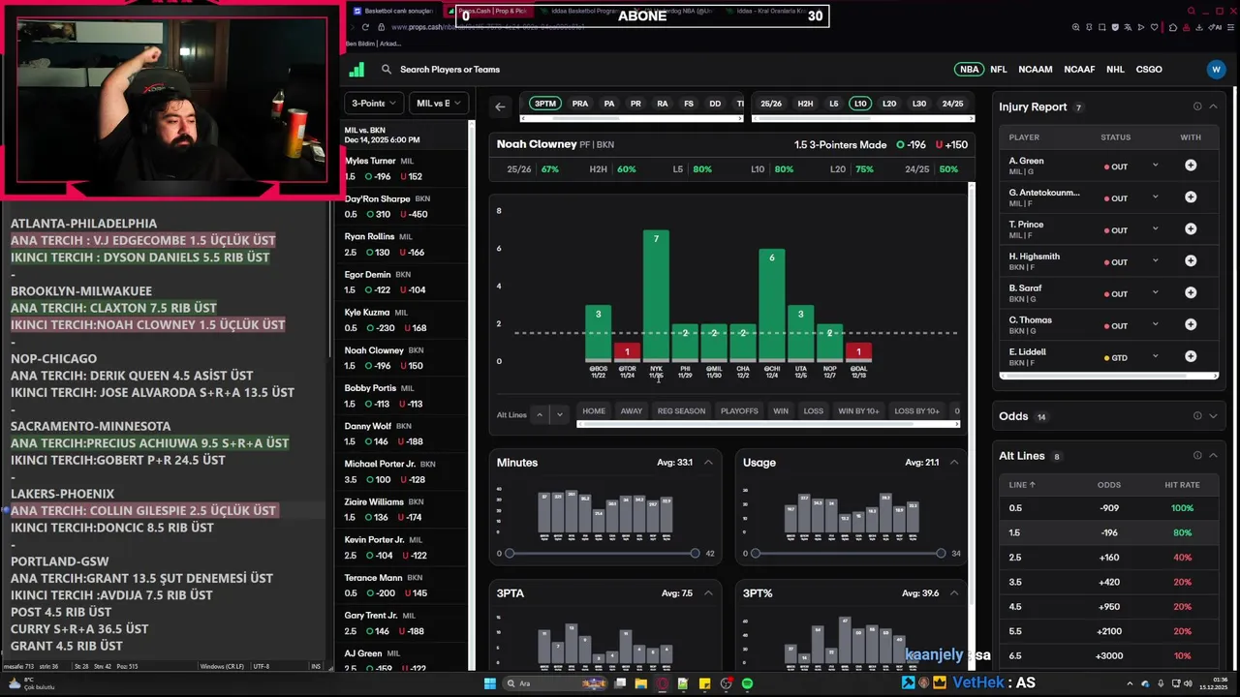The height and width of the screenshot is (697, 1240).
Task: Select the PRA stat pill
Action: click(580, 104)
